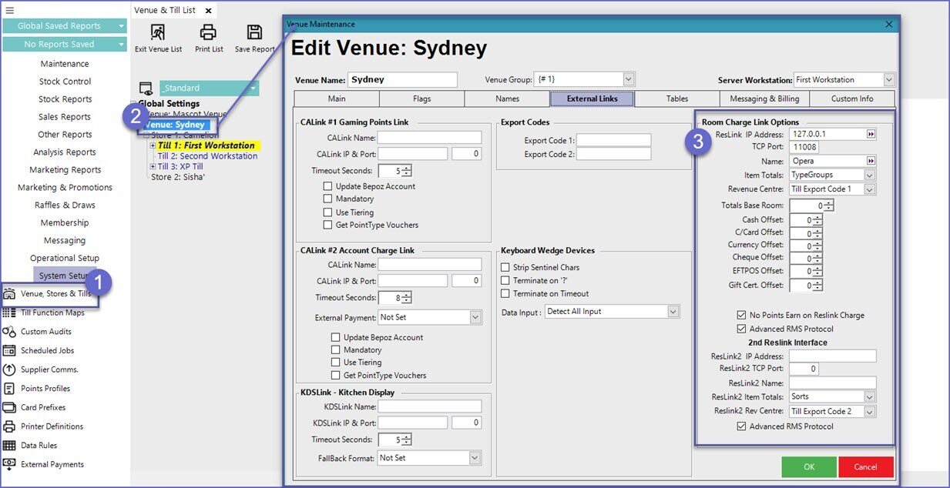Switch to the Flags tab

pyautogui.click(x=421, y=99)
